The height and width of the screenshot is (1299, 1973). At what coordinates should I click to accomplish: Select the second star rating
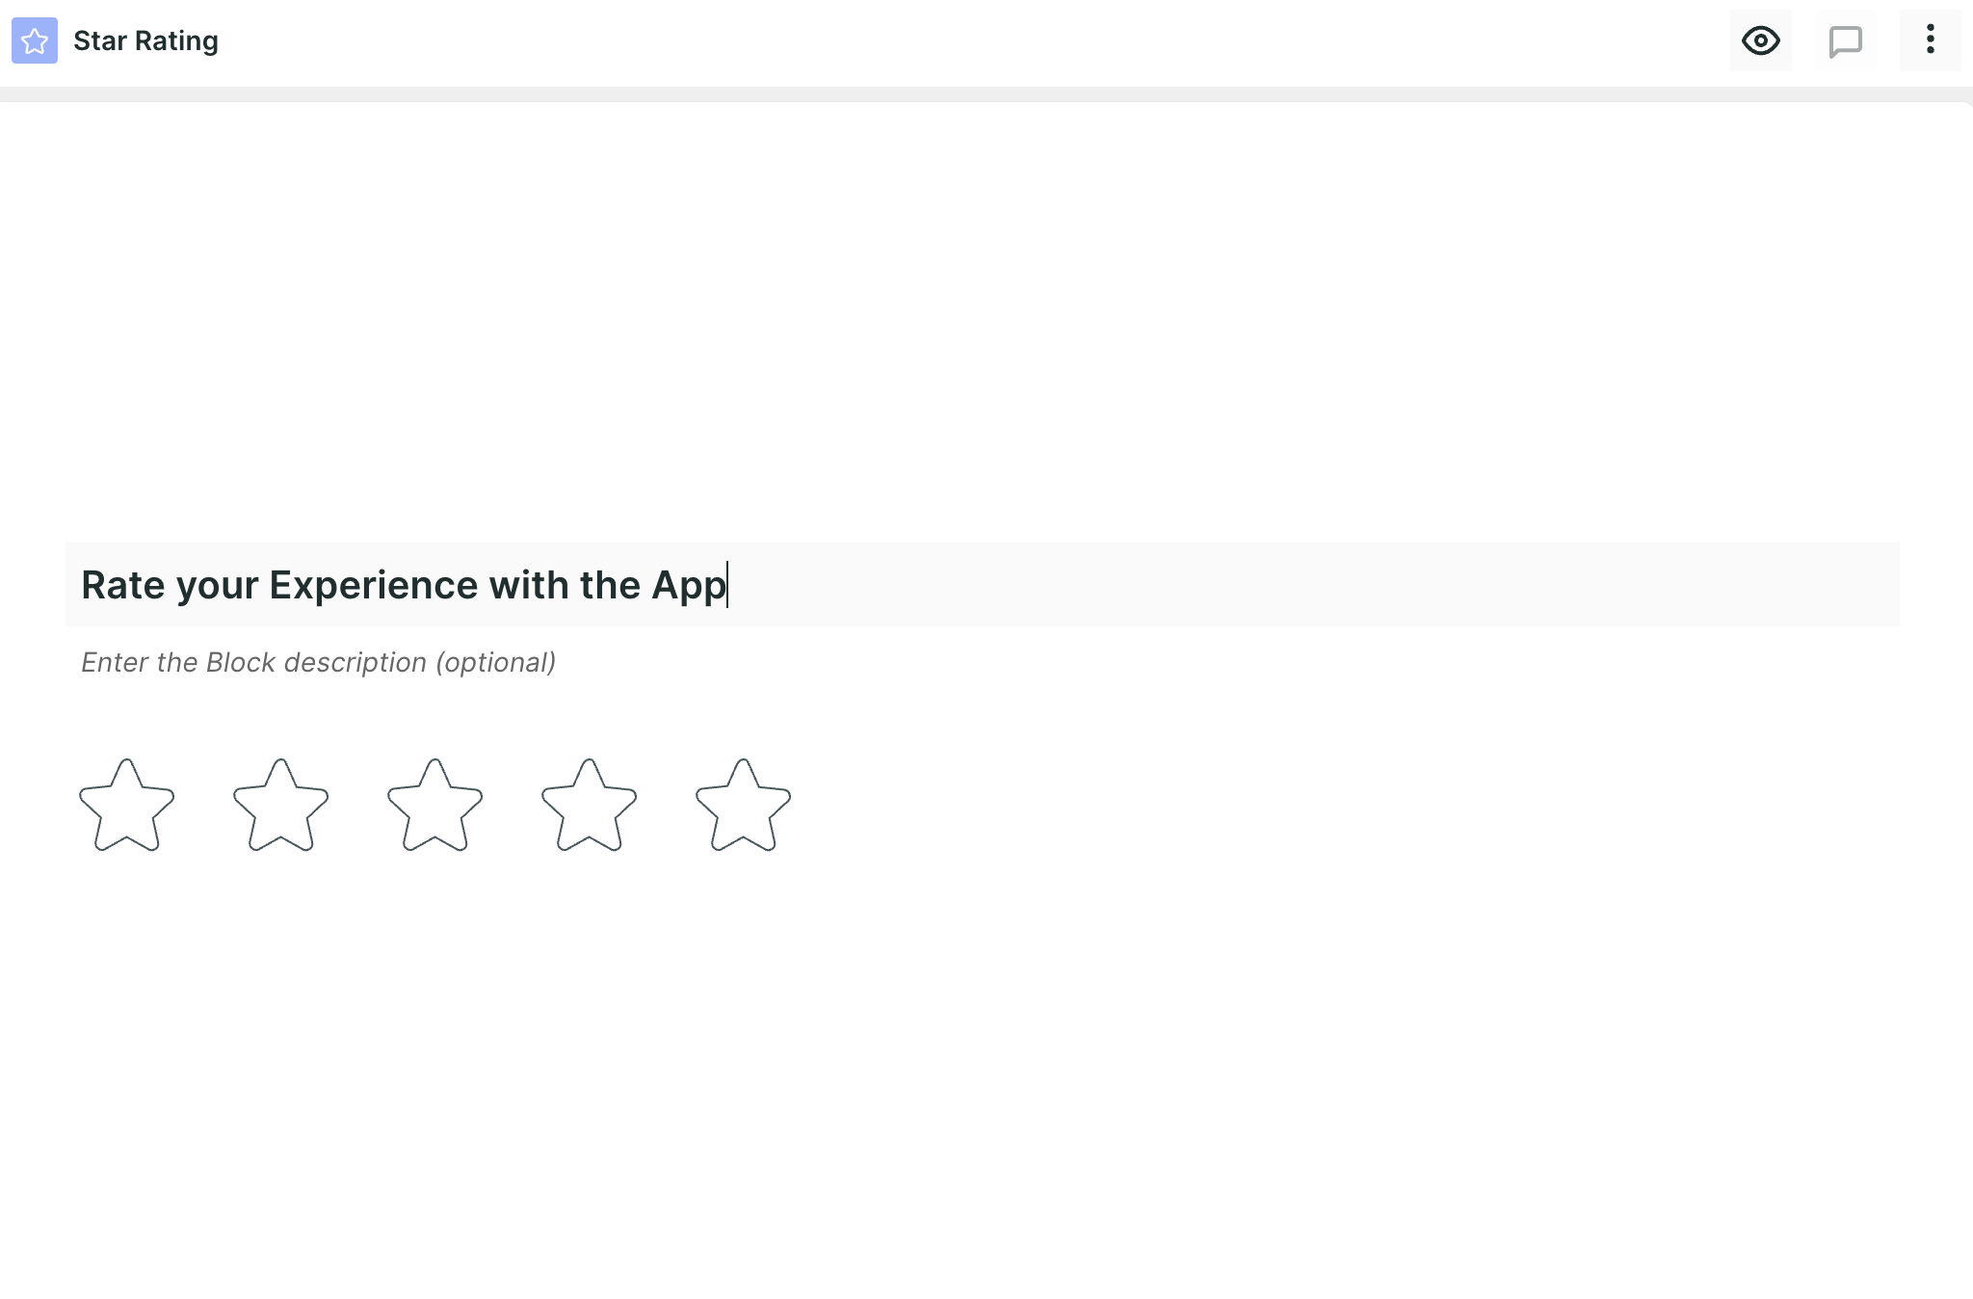pyautogui.click(x=281, y=805)
